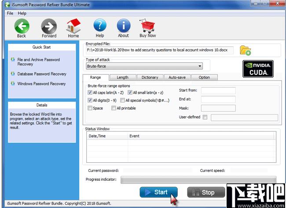Viewport: 286px width, 208px height.
Task: Click the Encrypted File path field
Action: [160, 50]
